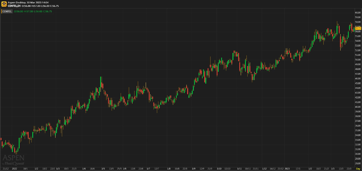
Task: Click the 14/12 date label on time axis
Action: [272, 169]
